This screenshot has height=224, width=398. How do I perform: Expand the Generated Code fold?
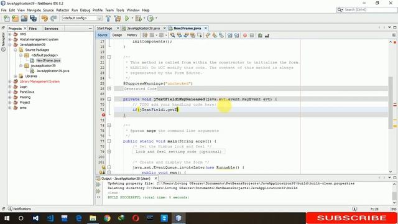[109, 88]
